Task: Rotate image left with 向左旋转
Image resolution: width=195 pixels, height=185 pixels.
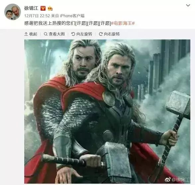Action: (82, 34)
